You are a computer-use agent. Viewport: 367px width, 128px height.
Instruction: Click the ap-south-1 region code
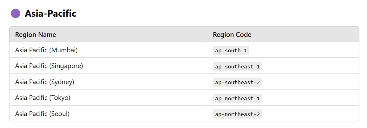click(x=231, y=50)
